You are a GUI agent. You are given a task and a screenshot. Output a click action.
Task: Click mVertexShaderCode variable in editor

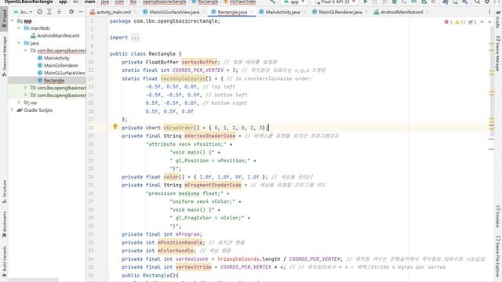coord(209,136)
